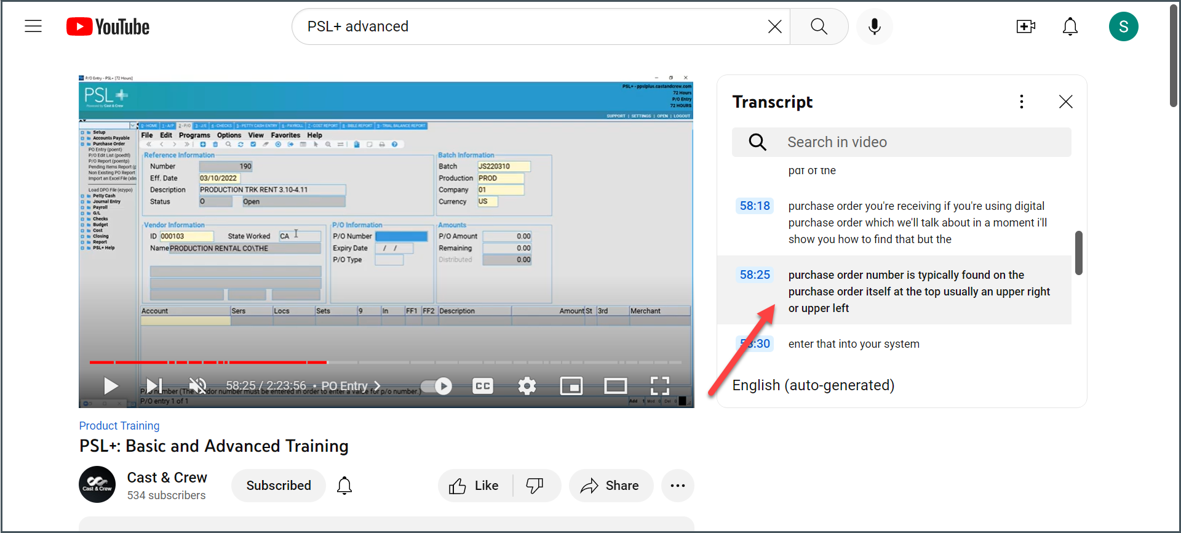The width and height of the screenshot is (1181, 533).
Task: Open the notifications bell in the header
Action: pos(1070,26)
